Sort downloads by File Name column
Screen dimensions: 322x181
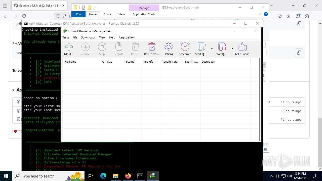[82, 62]
